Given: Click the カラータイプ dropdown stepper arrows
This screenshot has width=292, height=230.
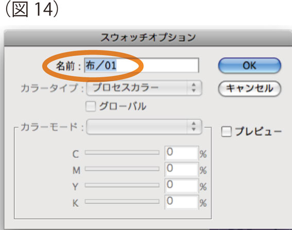Looking at the screenshot, I should tap(194, 88).
